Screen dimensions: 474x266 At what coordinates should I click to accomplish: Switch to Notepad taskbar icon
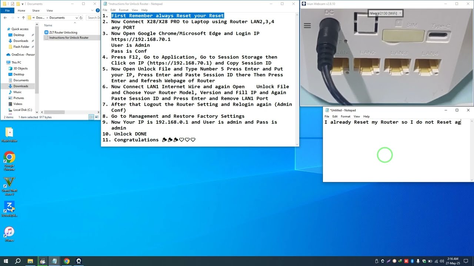(54, 261)
